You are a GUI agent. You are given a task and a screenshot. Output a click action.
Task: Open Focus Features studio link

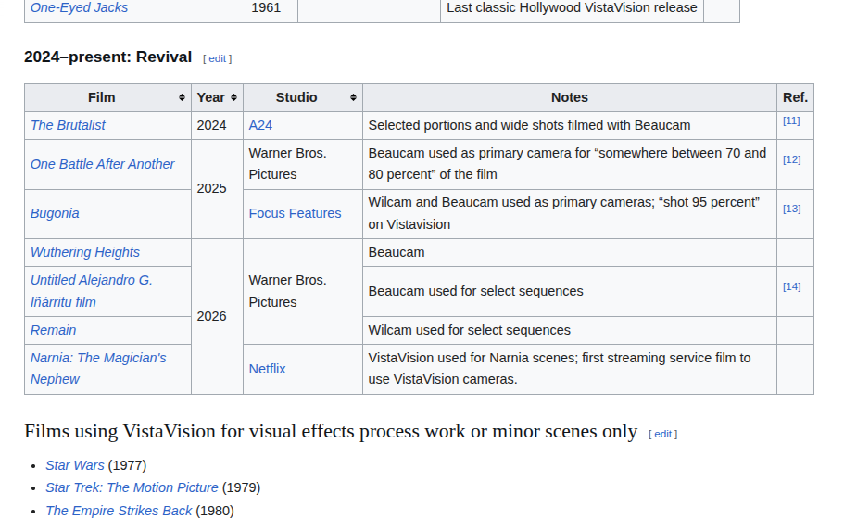click(x=295, y=213)
